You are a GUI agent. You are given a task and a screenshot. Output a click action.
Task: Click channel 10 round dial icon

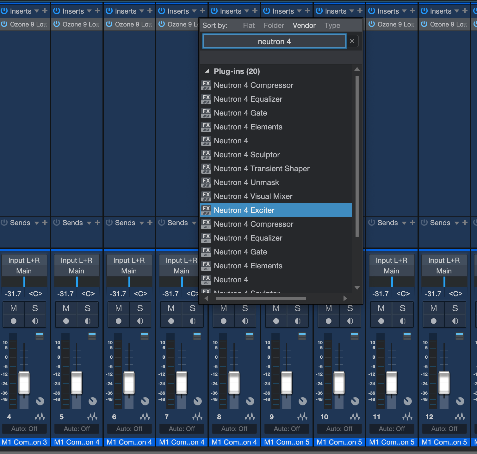point(355,401)
